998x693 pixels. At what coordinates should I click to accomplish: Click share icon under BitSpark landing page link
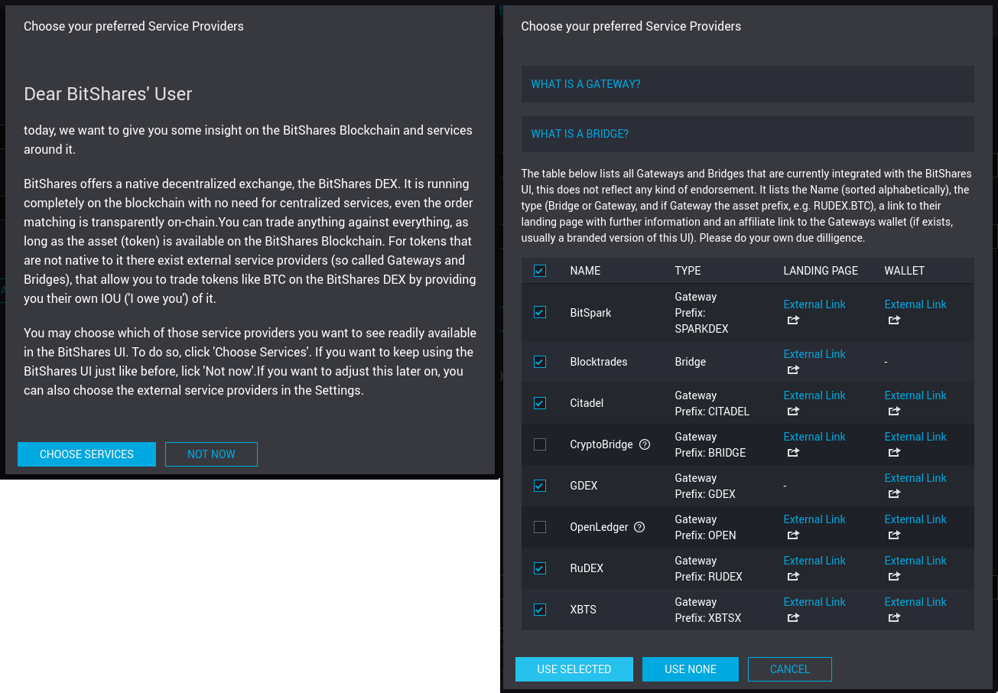click(x=793, y=320)
